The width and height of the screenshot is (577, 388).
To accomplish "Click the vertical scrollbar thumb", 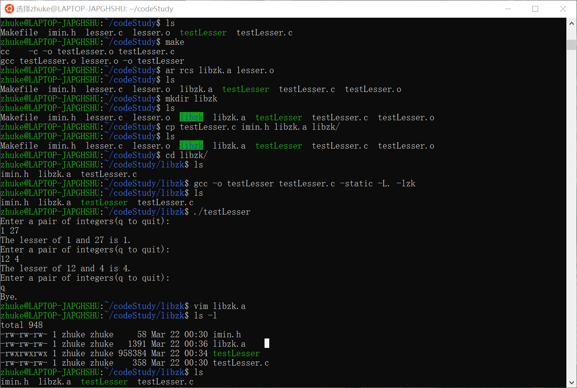I will 571,44.
